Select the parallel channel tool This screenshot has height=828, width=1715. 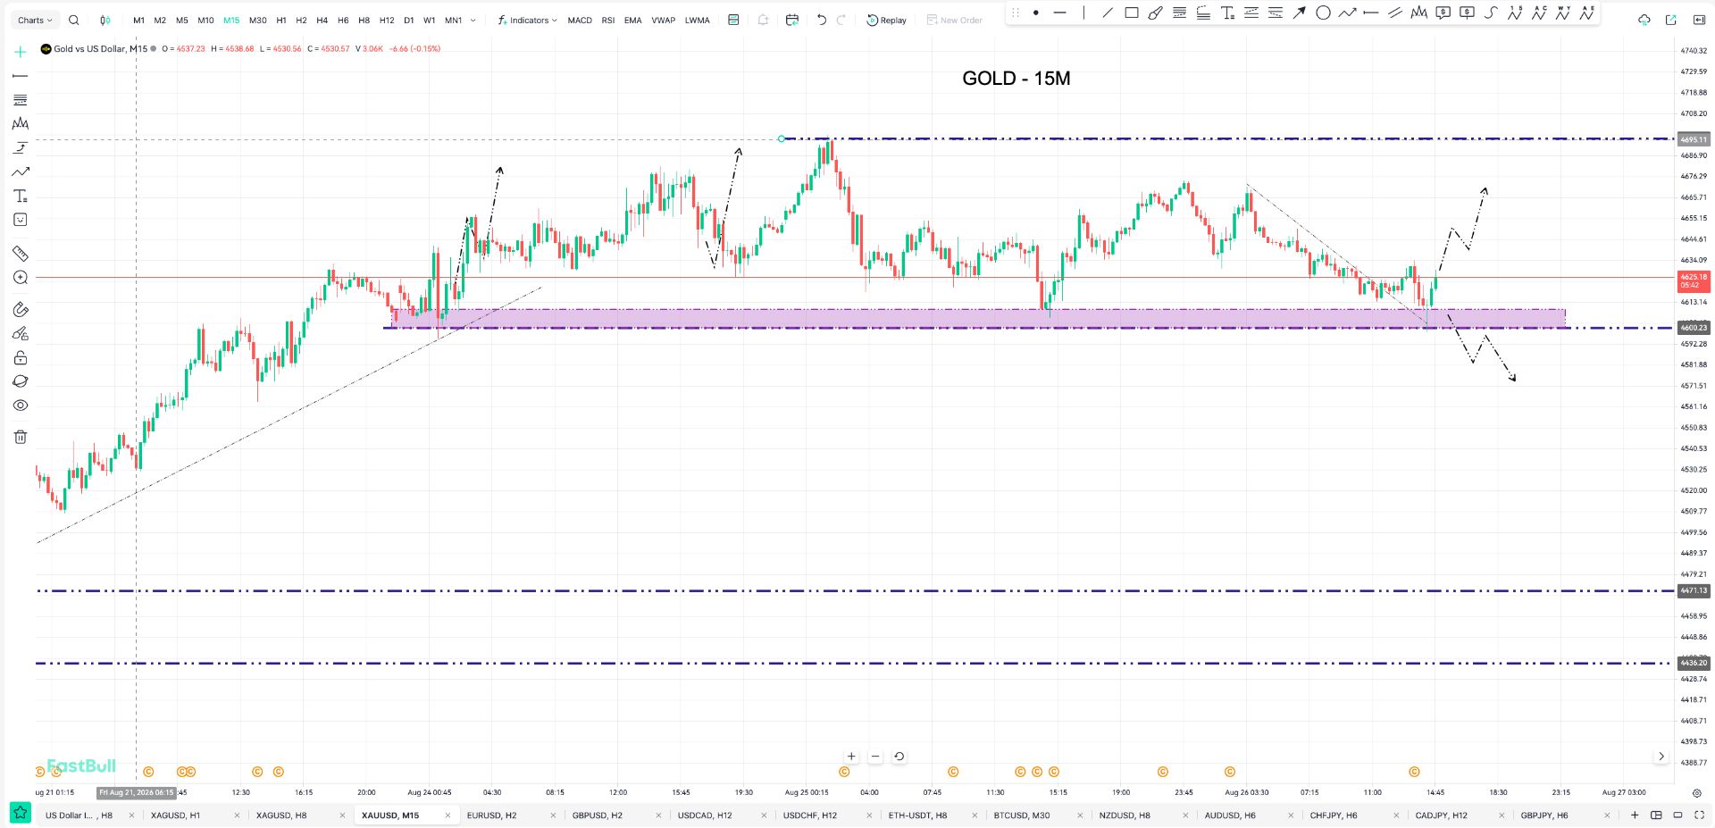point(1395,13)
